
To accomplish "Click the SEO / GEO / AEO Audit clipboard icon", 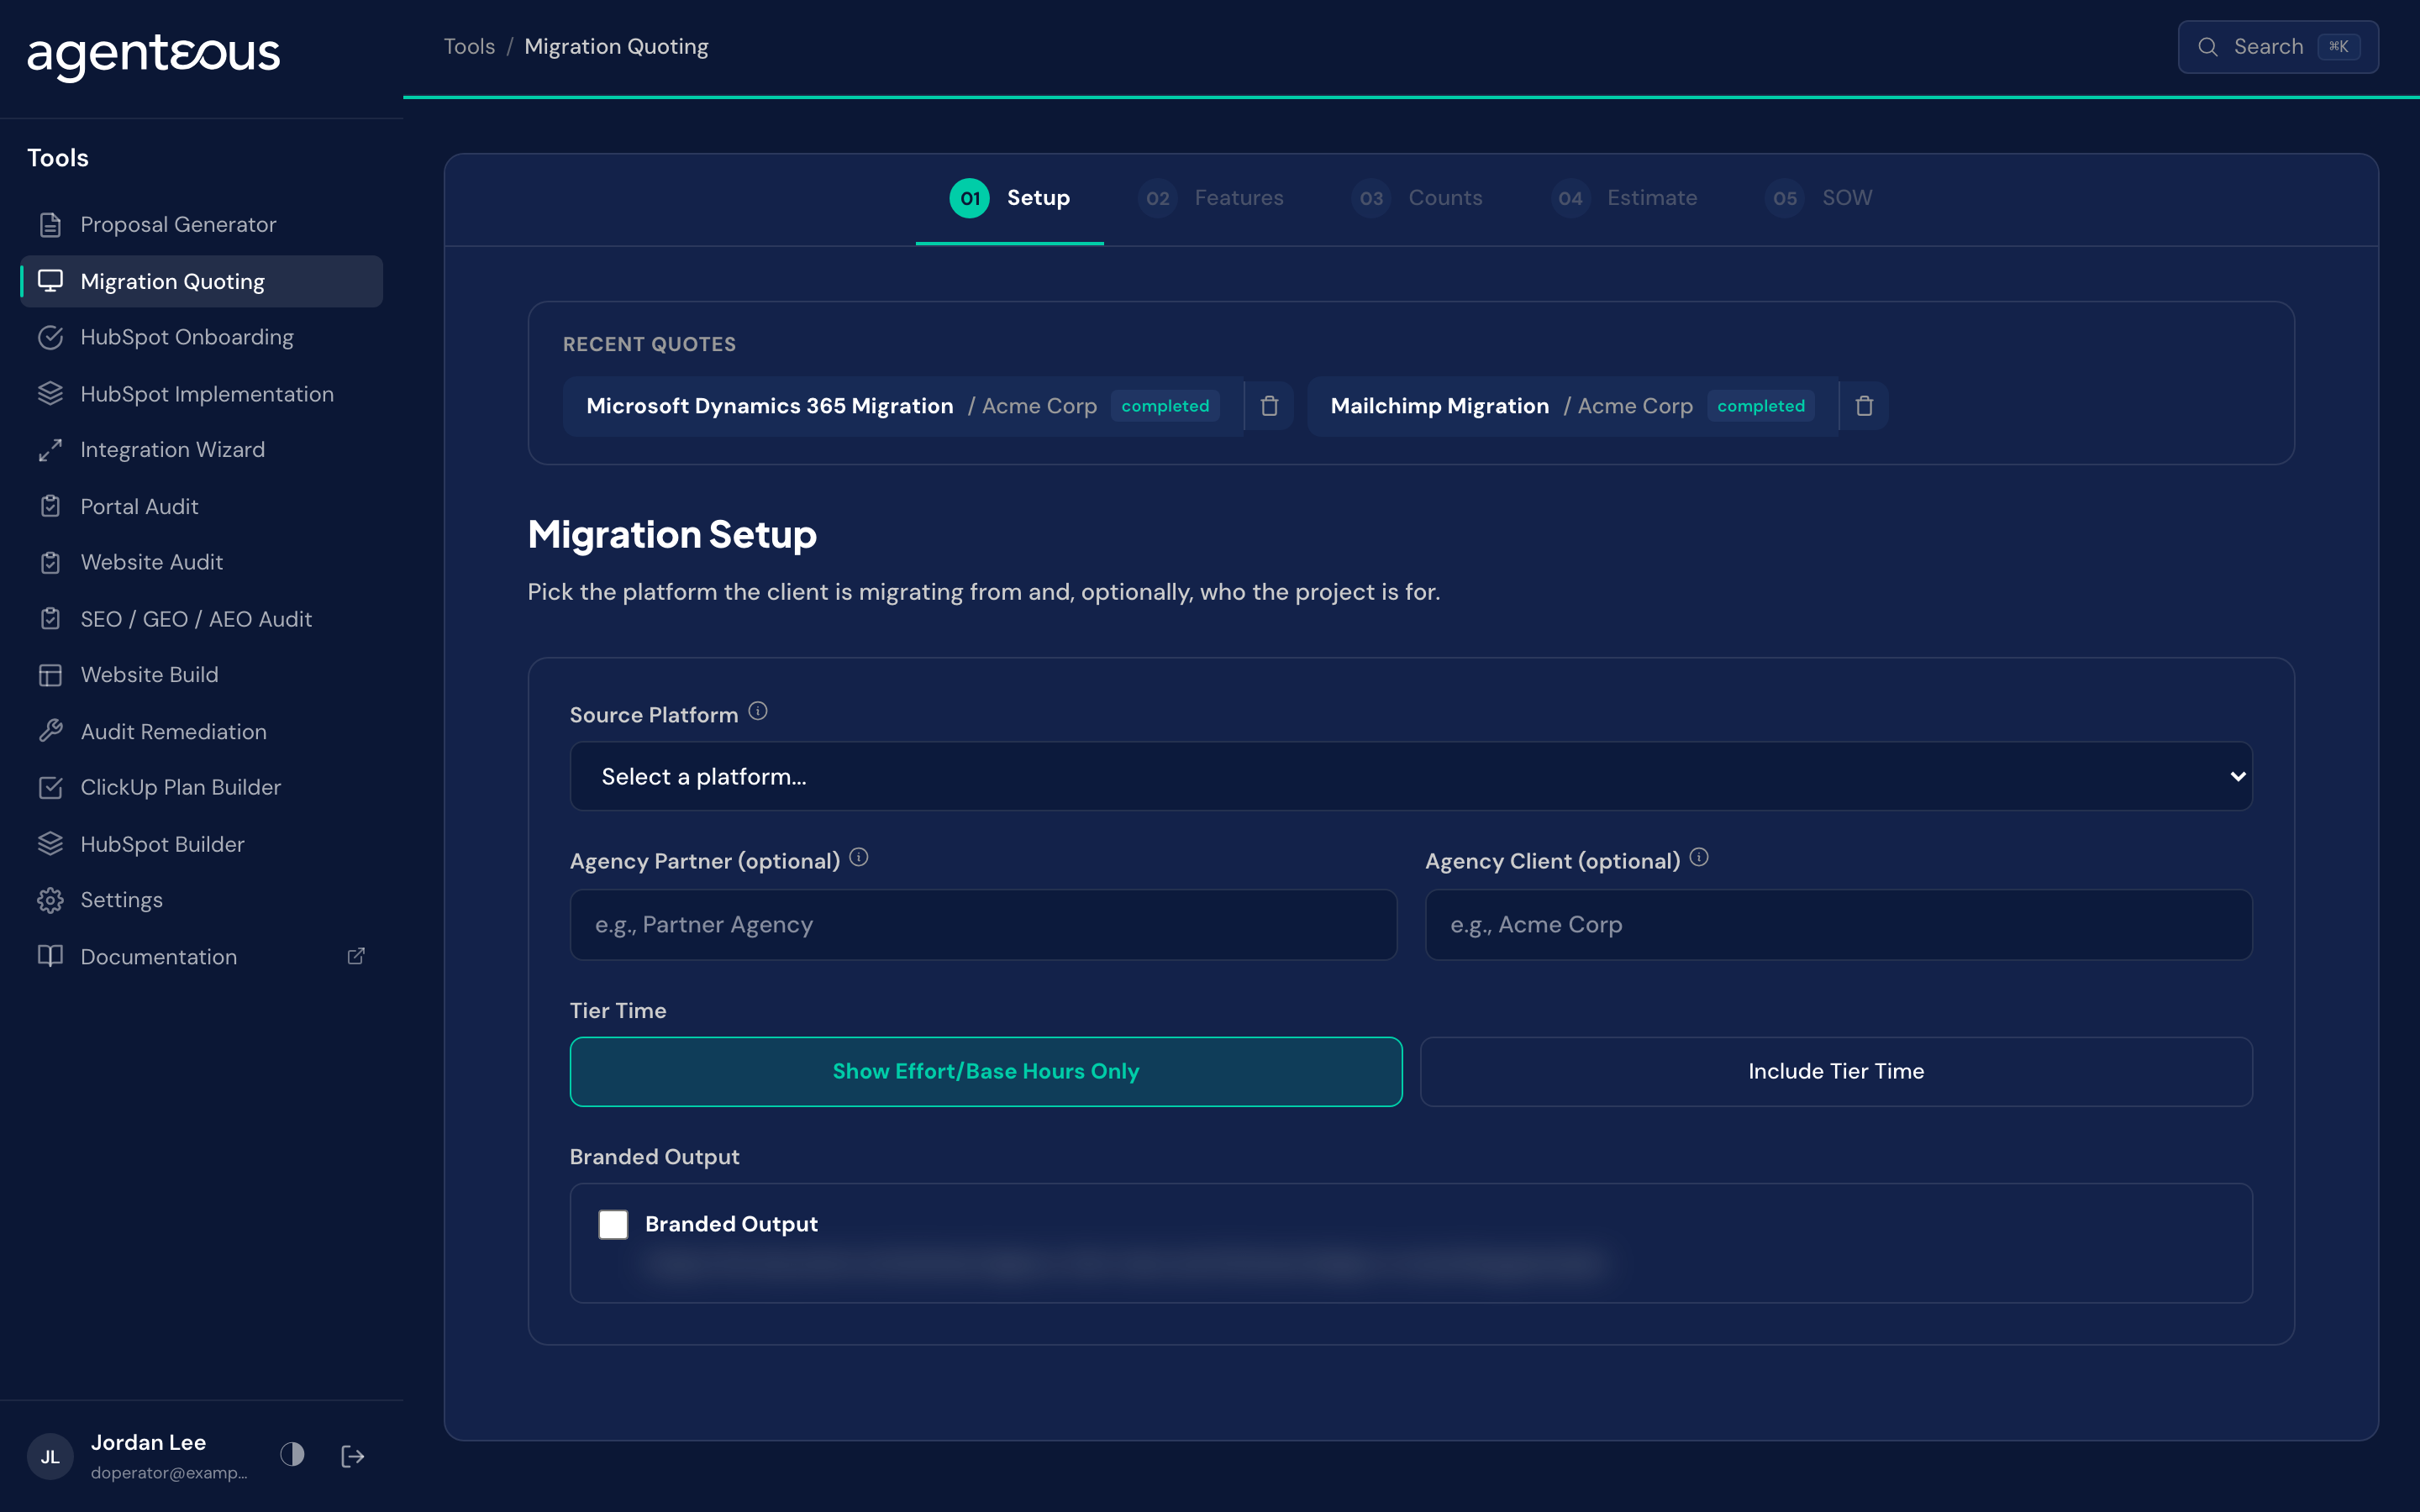I will point(50,619).
